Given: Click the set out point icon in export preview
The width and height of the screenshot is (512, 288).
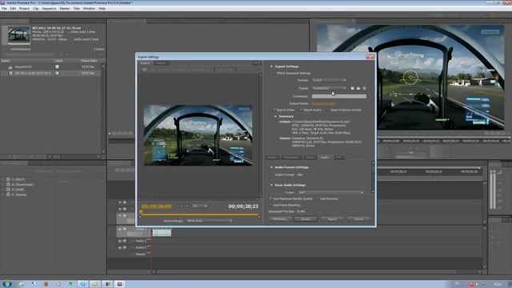Looking at the screenshot, I should pos(187,206).
